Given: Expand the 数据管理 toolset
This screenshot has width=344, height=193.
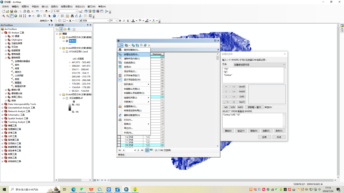Looking at the screenshot, I should (6, 50).
